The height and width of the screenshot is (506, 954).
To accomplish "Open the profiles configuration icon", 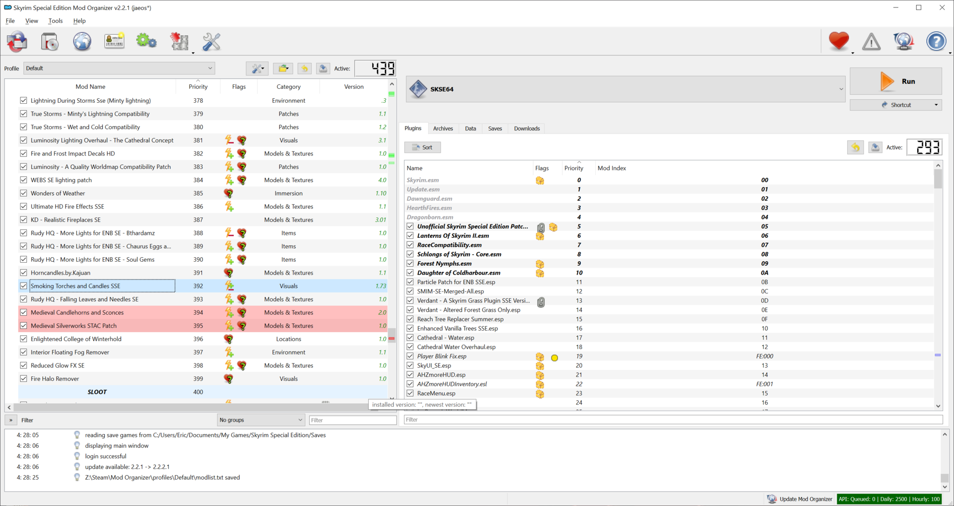I will click(114, 41).
